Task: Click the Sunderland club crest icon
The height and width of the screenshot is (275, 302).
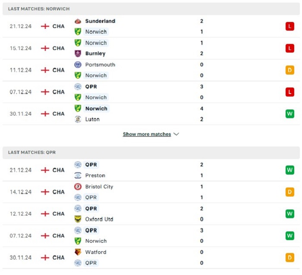Action: click(x=78, y=21)
